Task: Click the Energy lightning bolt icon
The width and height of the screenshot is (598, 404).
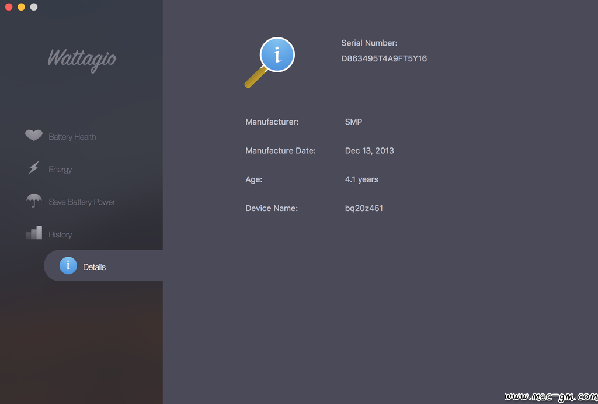Action: pos(33,168)
